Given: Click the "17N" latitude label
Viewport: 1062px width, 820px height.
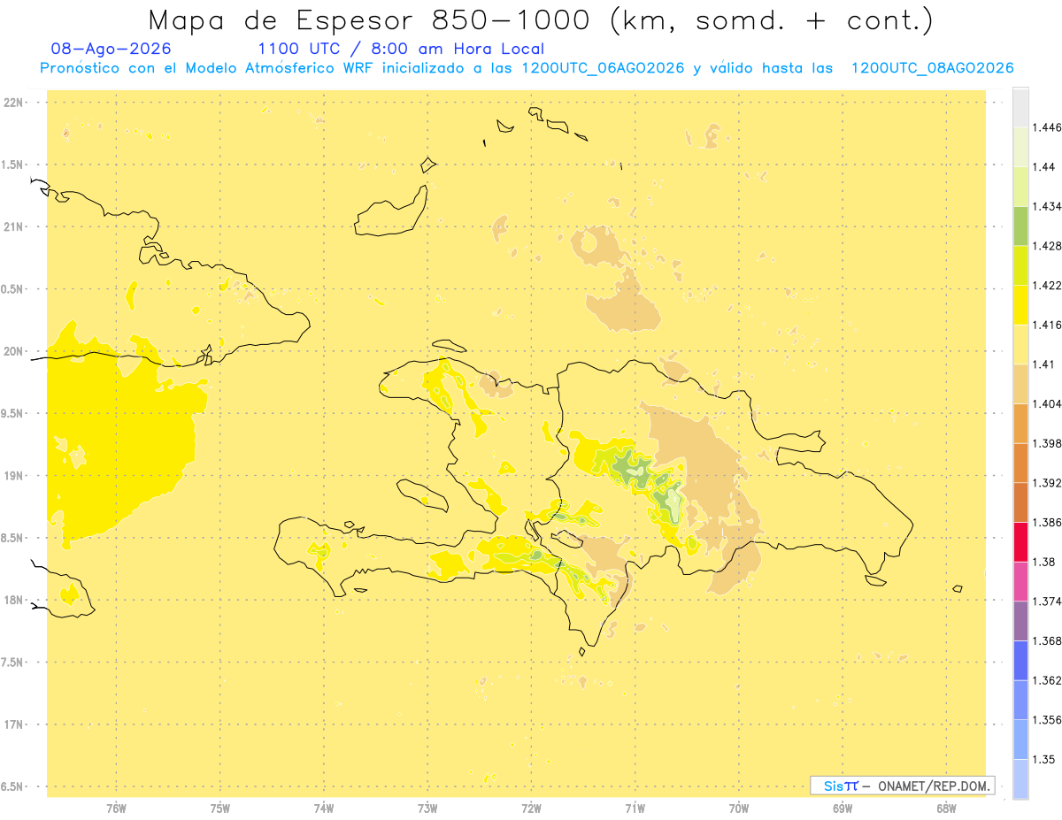Looking at the screenshot, I should tap(13, 724).
